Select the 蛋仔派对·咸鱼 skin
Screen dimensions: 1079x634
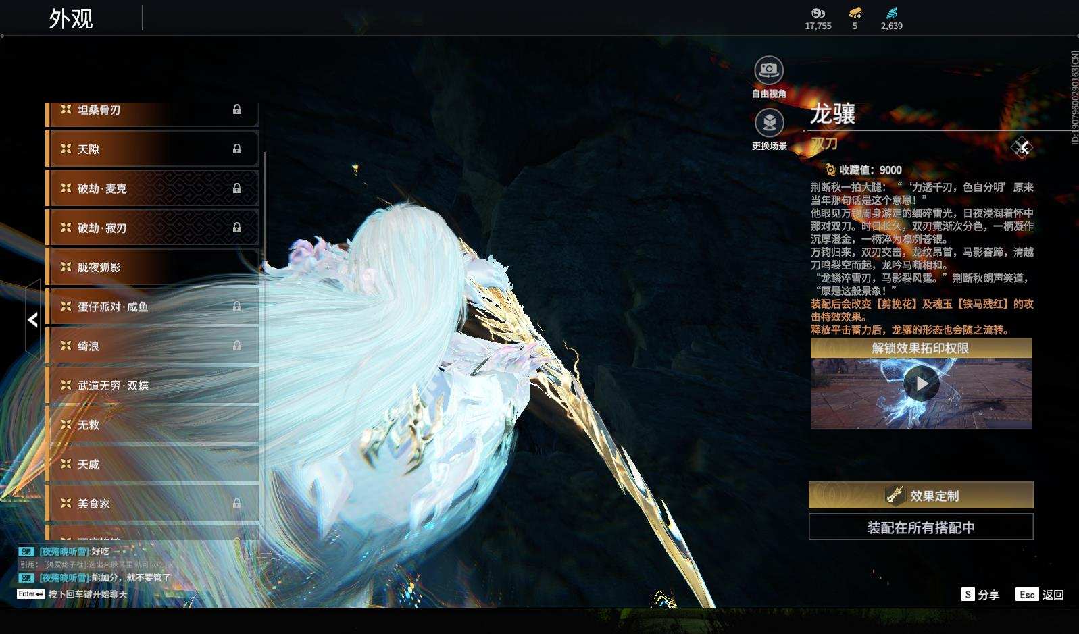[153, 307]
